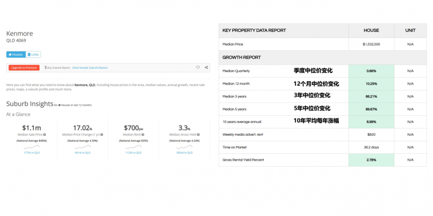The height and width of the screenshot is (216, 433).
Task: Open the 112th in QLD ranking link
Action: [x=133, y=153]
